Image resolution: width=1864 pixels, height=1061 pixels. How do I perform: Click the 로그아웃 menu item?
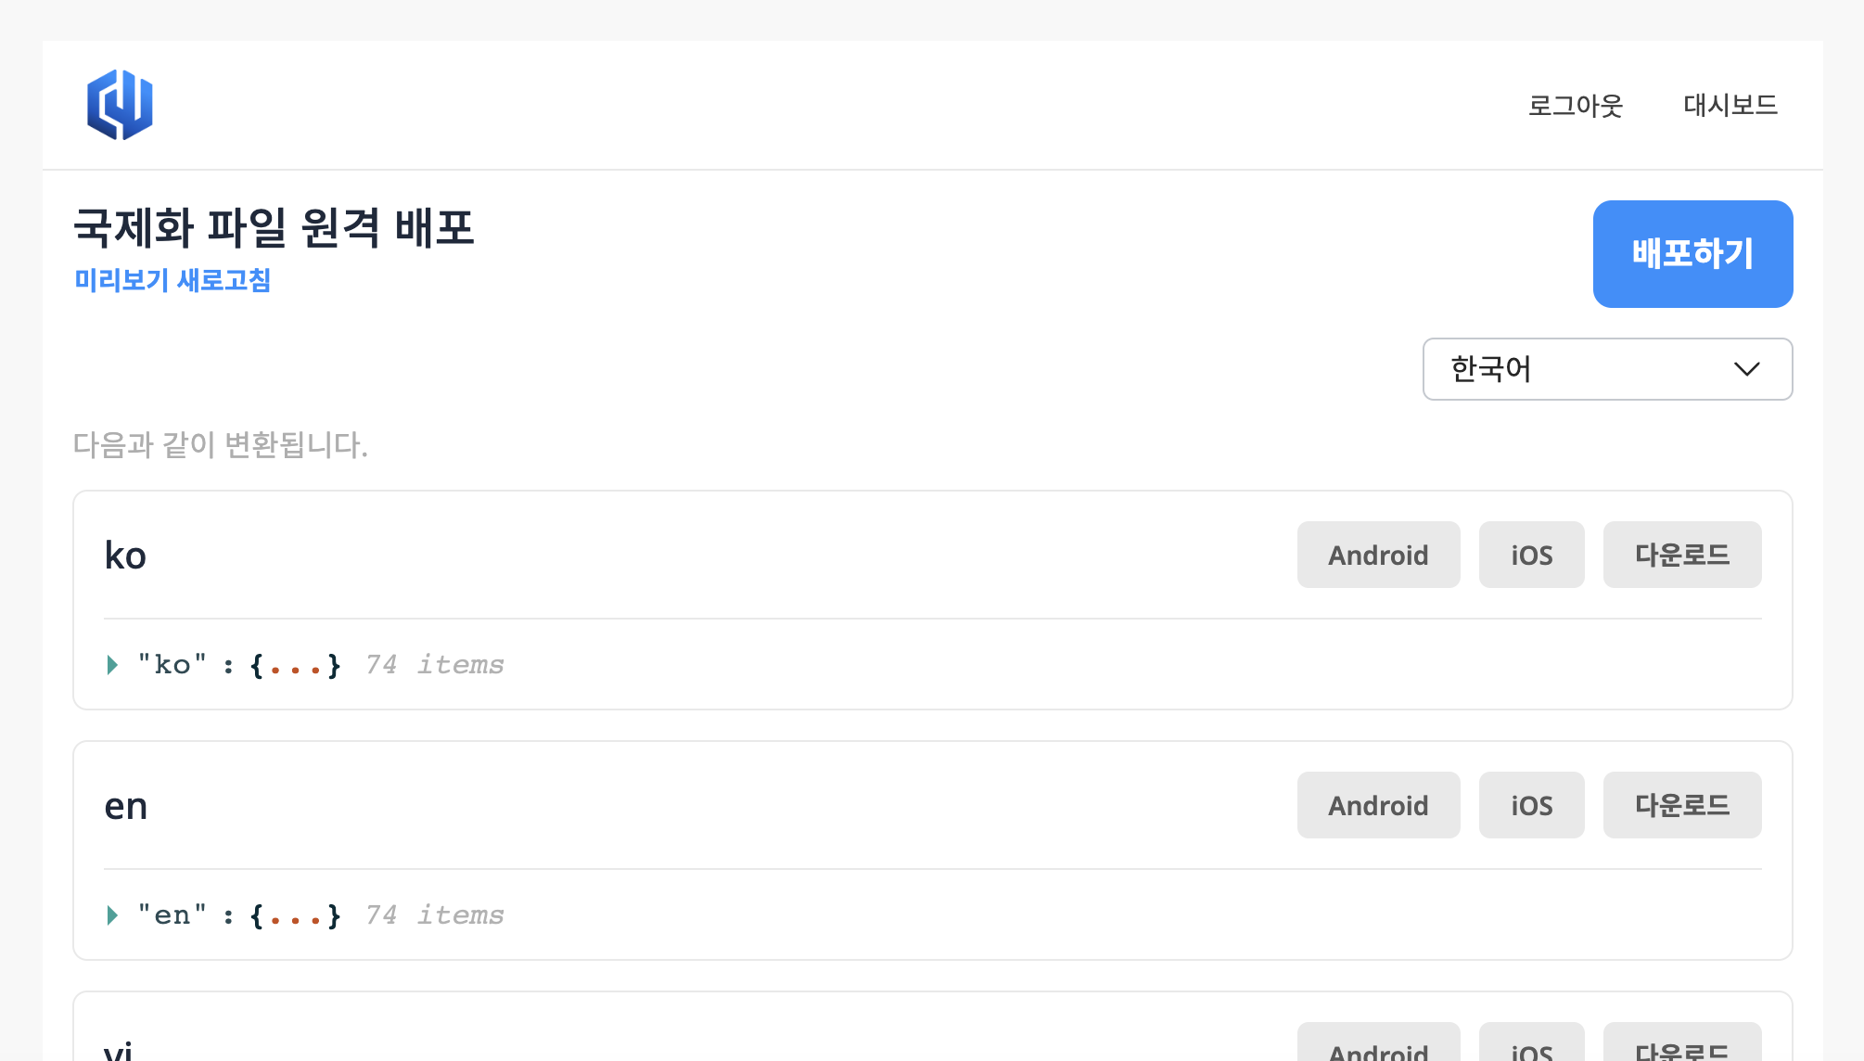point(1575,105)
